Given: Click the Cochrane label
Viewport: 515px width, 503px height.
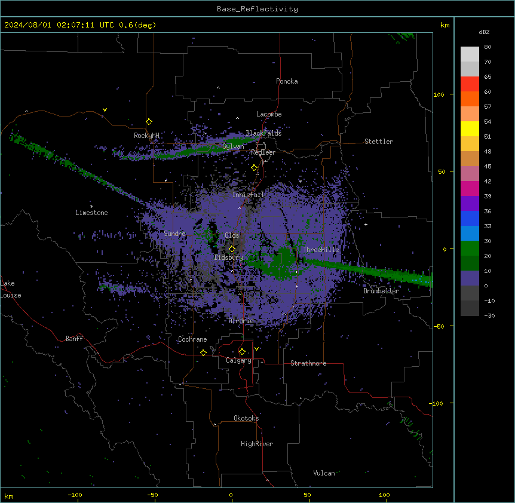Looking at the screenshot, I should (x=192, y=339).
